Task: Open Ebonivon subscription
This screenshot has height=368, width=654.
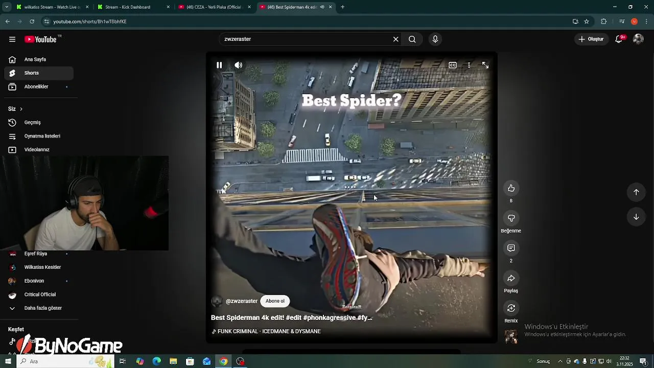Action: 39,281
